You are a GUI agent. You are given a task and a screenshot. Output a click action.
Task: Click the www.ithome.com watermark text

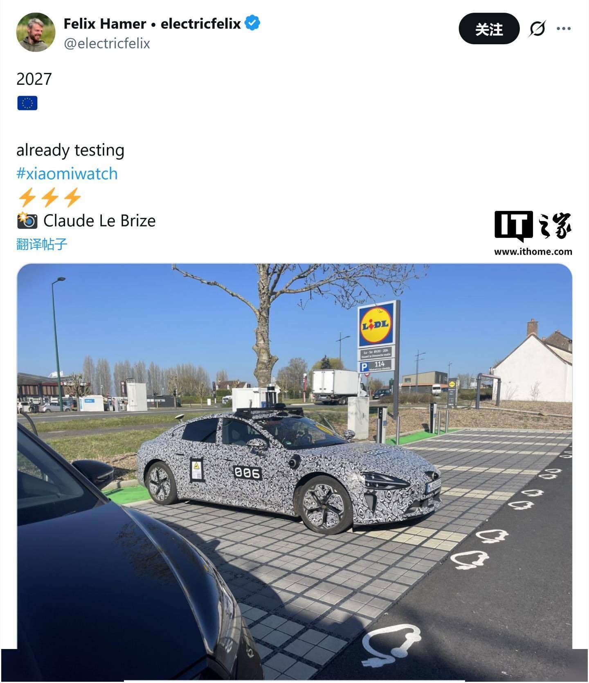pos(533,251)
